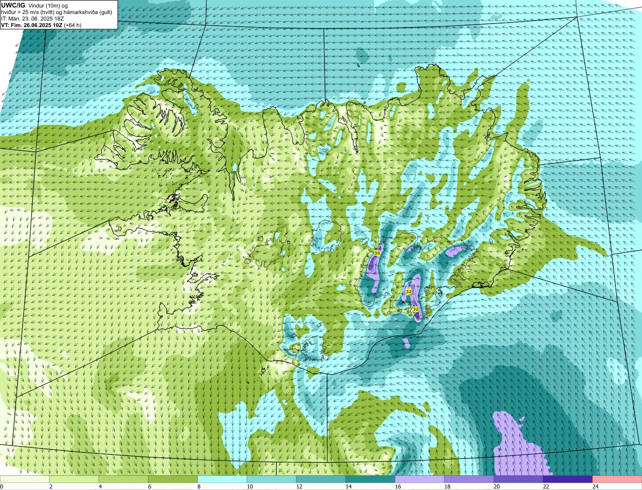Image resolution: width=642 pixels, height=490 pixels.
Task: Choose the 16–18 m/s lavender legend band
Action: (x=420, y=479)
